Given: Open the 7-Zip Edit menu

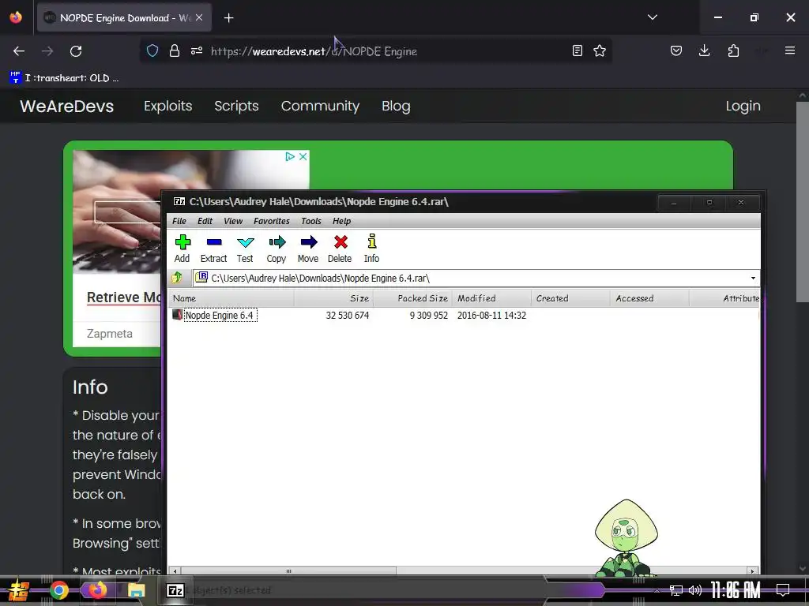Looking at the screenshot, I should [x=205, y=221].
